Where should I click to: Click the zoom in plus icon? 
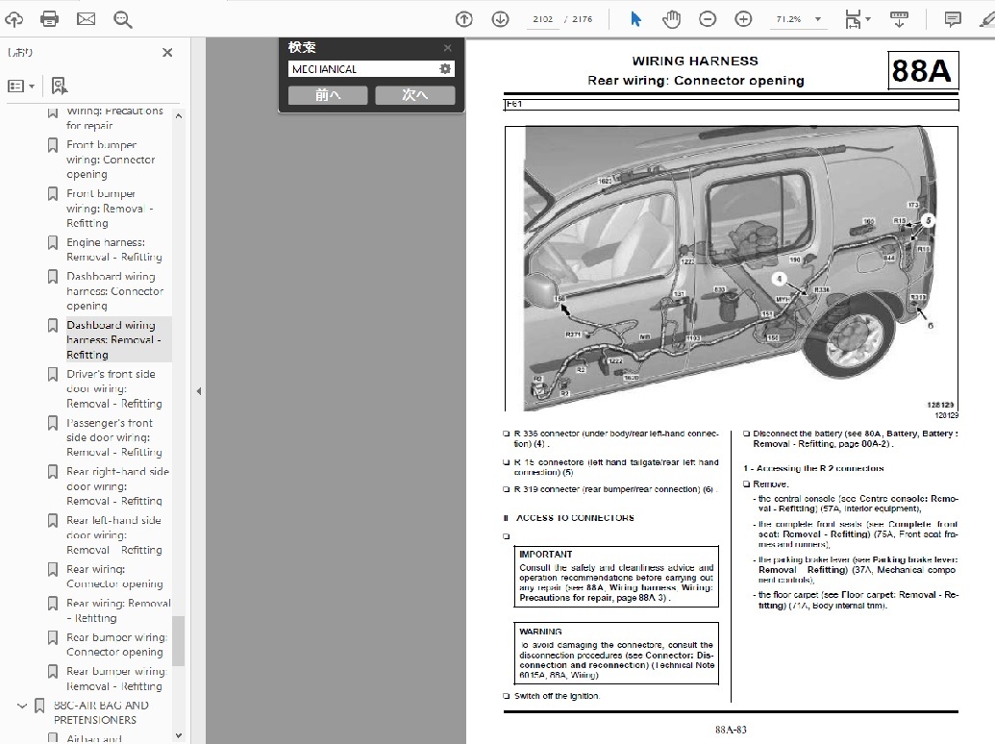click(743, 18)
